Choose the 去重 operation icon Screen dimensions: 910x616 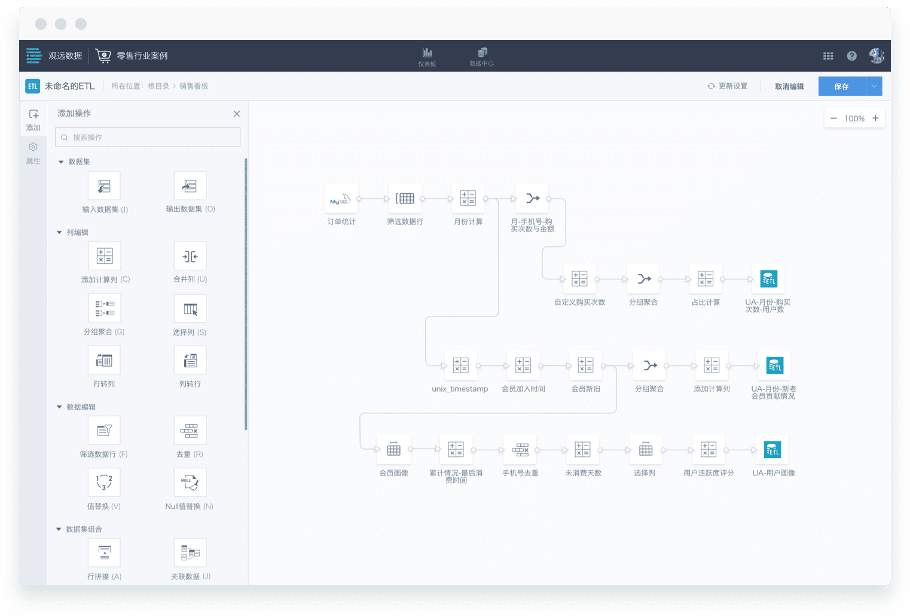coord(190,430)
